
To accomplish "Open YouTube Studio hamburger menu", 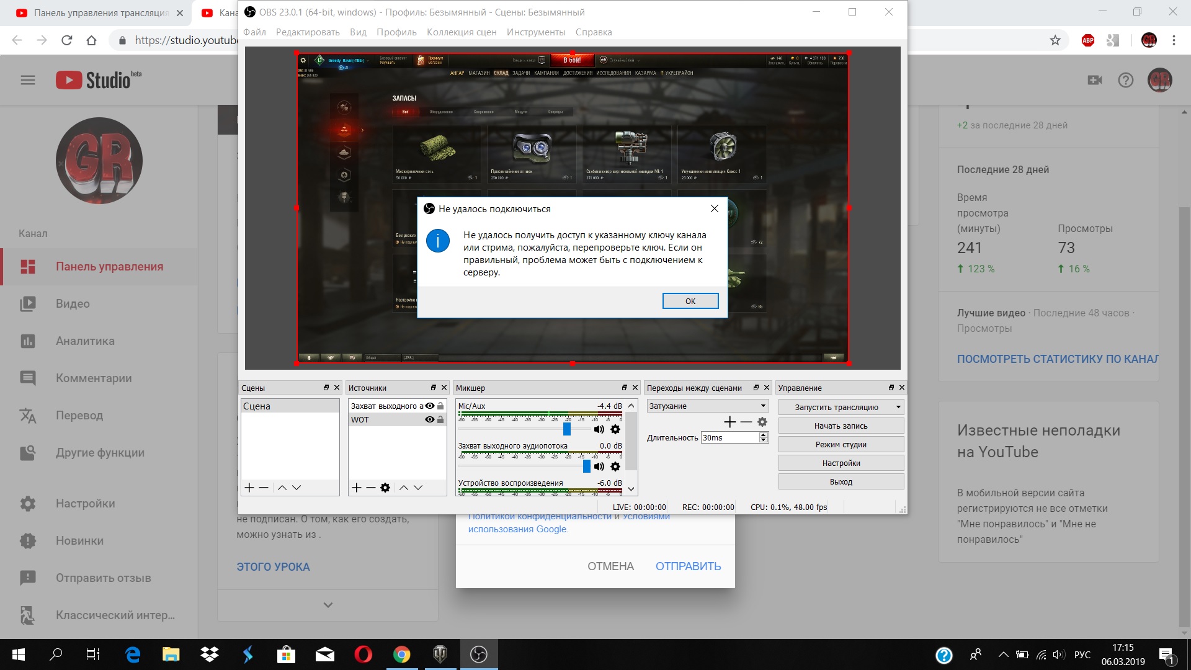I will tap(28, 80).
